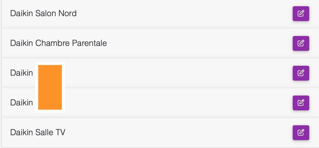319x148 pixels.
Task: Click the 'TV' text
Action: 60,132
